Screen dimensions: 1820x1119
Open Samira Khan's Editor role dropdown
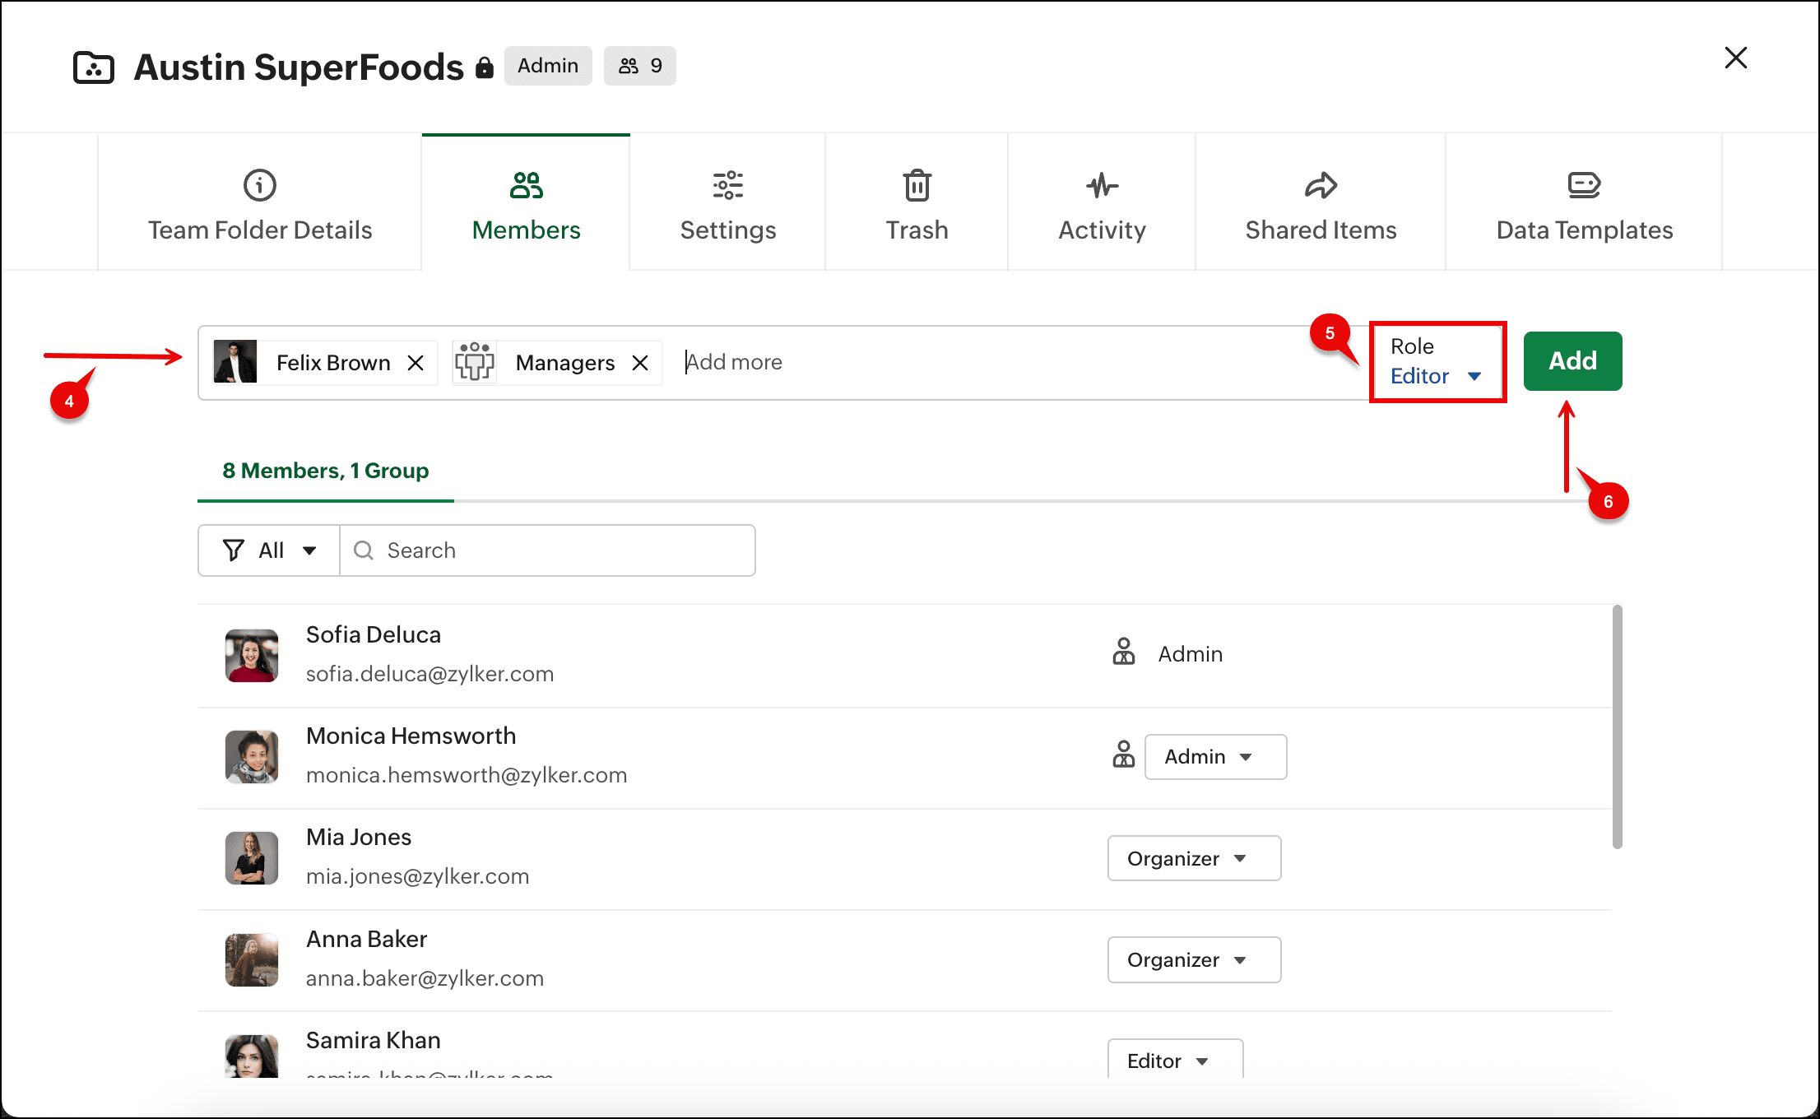1175,1061
